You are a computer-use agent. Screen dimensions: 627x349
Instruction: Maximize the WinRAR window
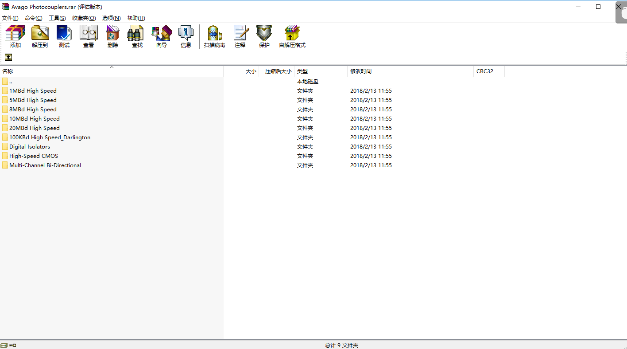point(598,7)
